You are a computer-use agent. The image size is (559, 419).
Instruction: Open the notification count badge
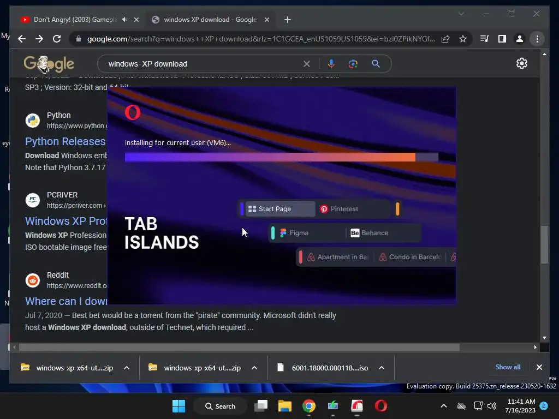point(544,406)
